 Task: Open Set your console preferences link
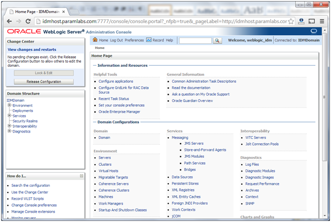tap(121, 105)
